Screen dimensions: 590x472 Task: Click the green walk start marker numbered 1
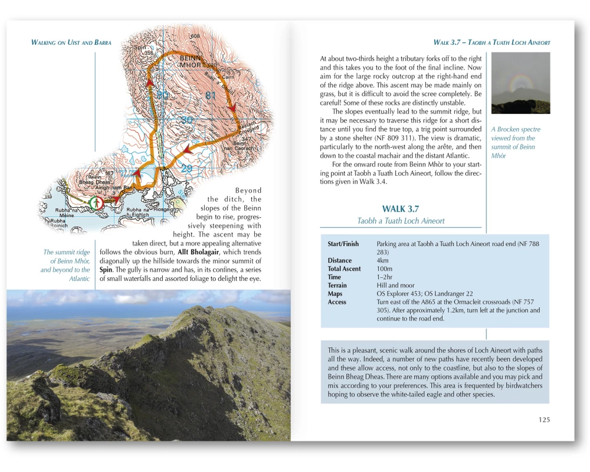coord(97,203)
